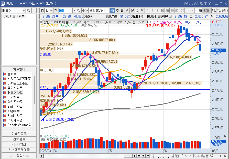Click the chart zoom slider handle at bottom
229x159 pixels.
click(154, 155)
